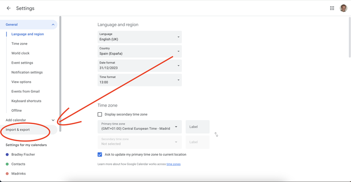Click the blue Bradley Fischer colour dot
The height and width of the screenshot is (182, 351).
tap(7, 154)
